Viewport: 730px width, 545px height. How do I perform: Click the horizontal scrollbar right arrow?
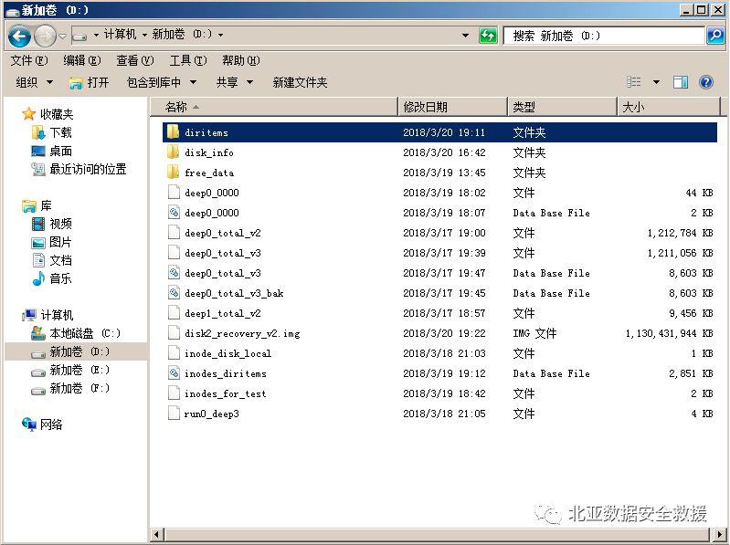pos(721,534)
